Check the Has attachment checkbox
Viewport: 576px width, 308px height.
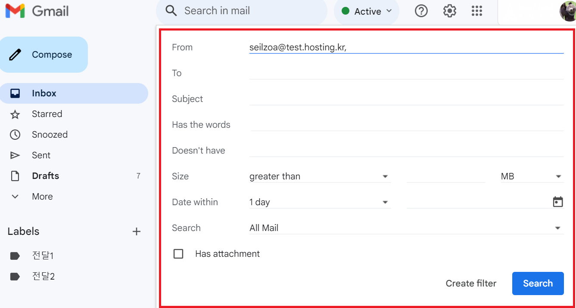click(178, 254)
